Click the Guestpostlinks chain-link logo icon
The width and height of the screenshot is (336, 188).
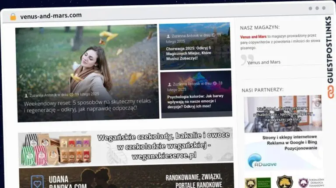pyautogui.click(x=329, y=91)
